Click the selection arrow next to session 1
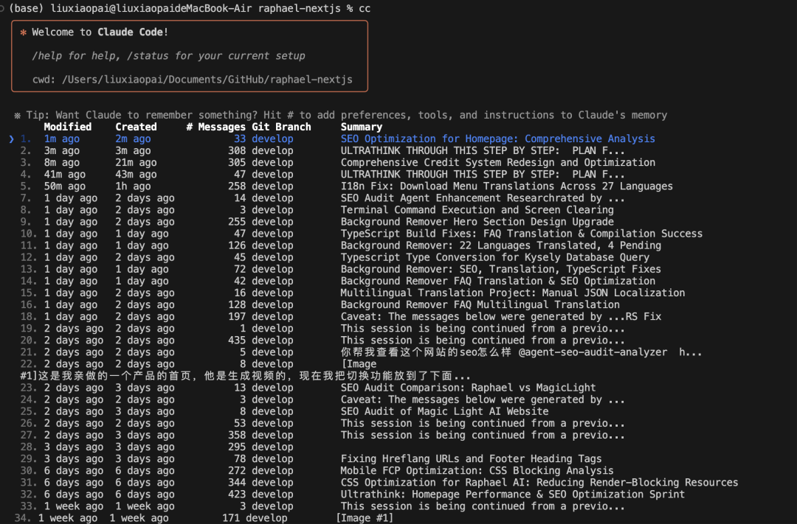797x524 pixels. [11, 139]
